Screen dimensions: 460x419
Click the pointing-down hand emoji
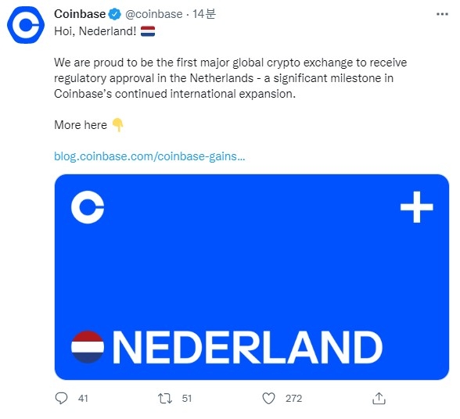pyautogui.click(x=117, y=125)
